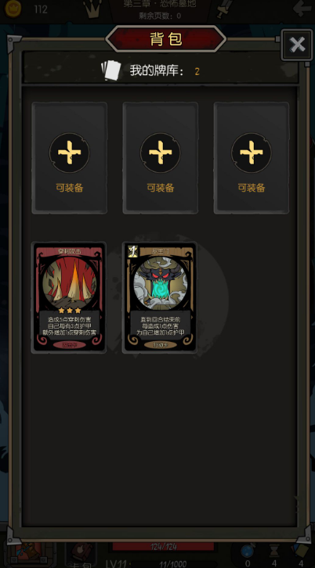Click the white card deck icon
This screenshot has height=568, width=315.
tap(110, 70)
